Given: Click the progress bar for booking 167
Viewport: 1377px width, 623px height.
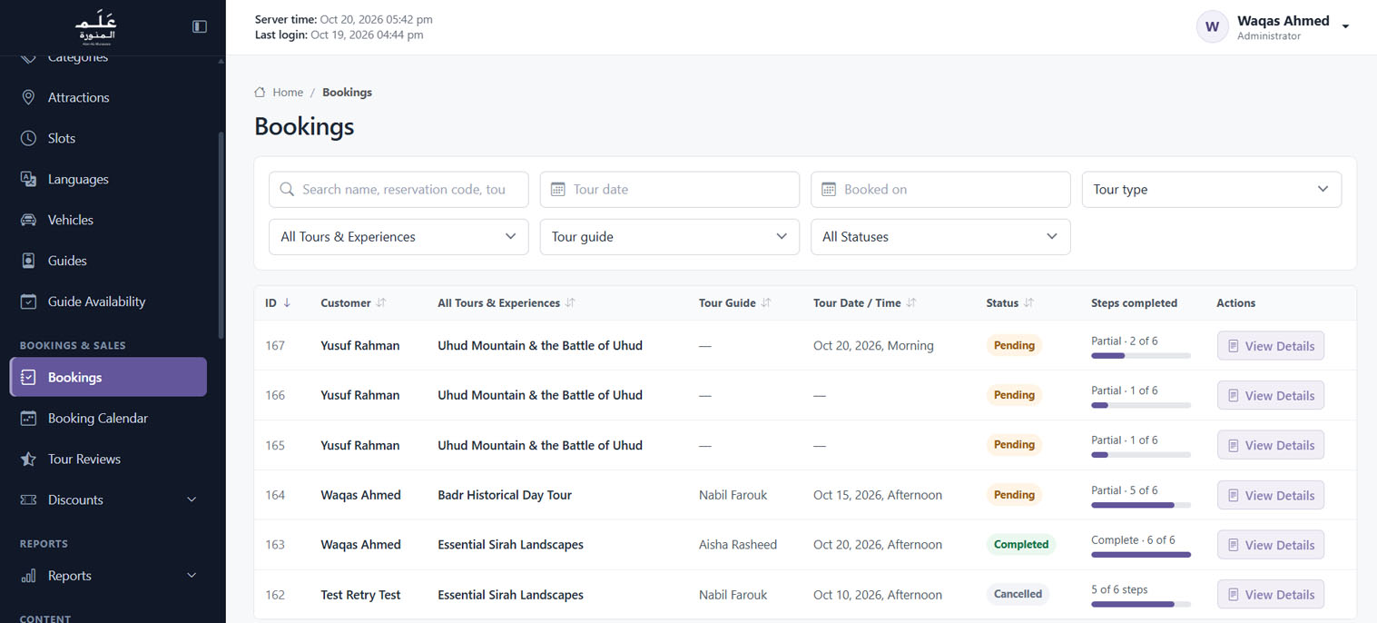Looking at the screenshot, I should click(1141, 355).
